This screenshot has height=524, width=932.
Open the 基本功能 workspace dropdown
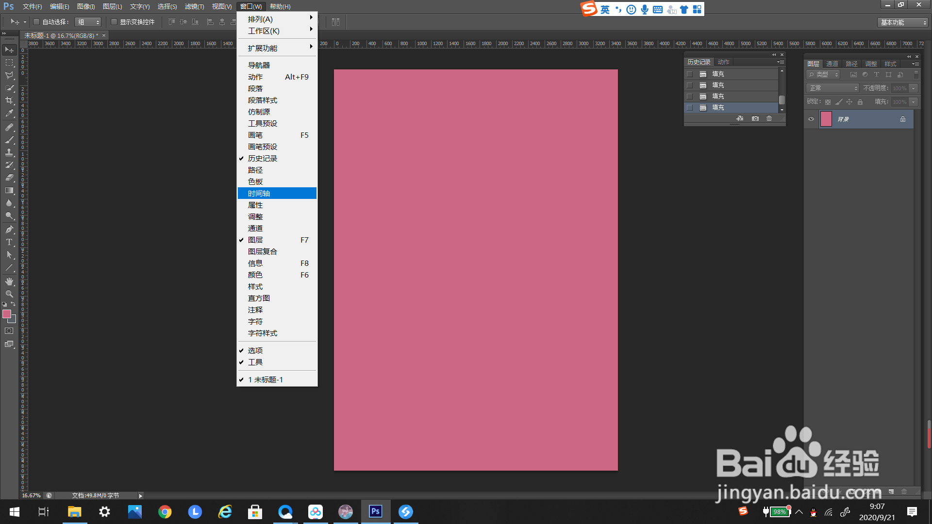902,22
